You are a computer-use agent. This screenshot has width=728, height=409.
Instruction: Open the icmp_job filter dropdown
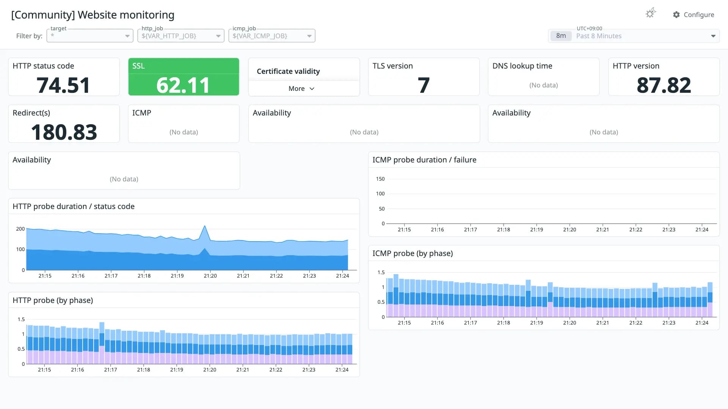[x=272, y=36]
